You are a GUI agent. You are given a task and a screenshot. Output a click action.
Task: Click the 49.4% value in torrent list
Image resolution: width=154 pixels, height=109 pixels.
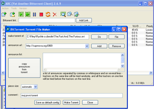click(x=135, y=30)
